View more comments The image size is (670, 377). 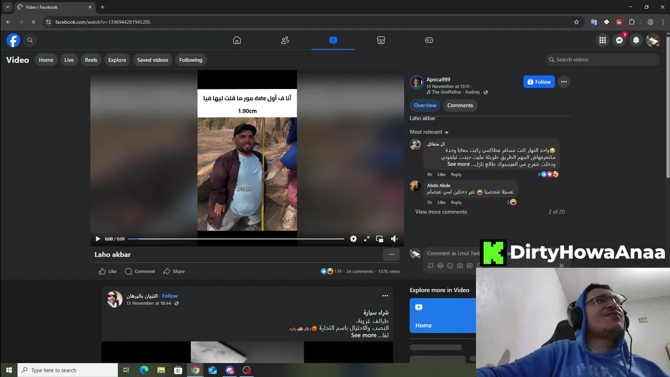(441, 212)
